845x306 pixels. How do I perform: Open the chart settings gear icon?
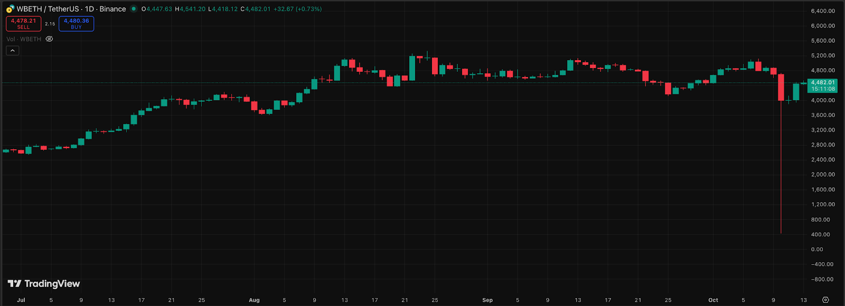(825, 300)
